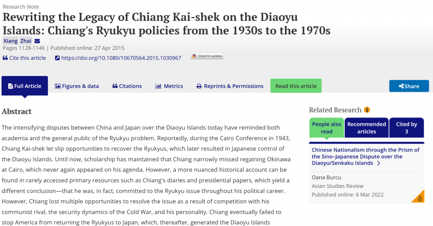Select the People also read tab
The image size is (433, 226).
[326, 128]
